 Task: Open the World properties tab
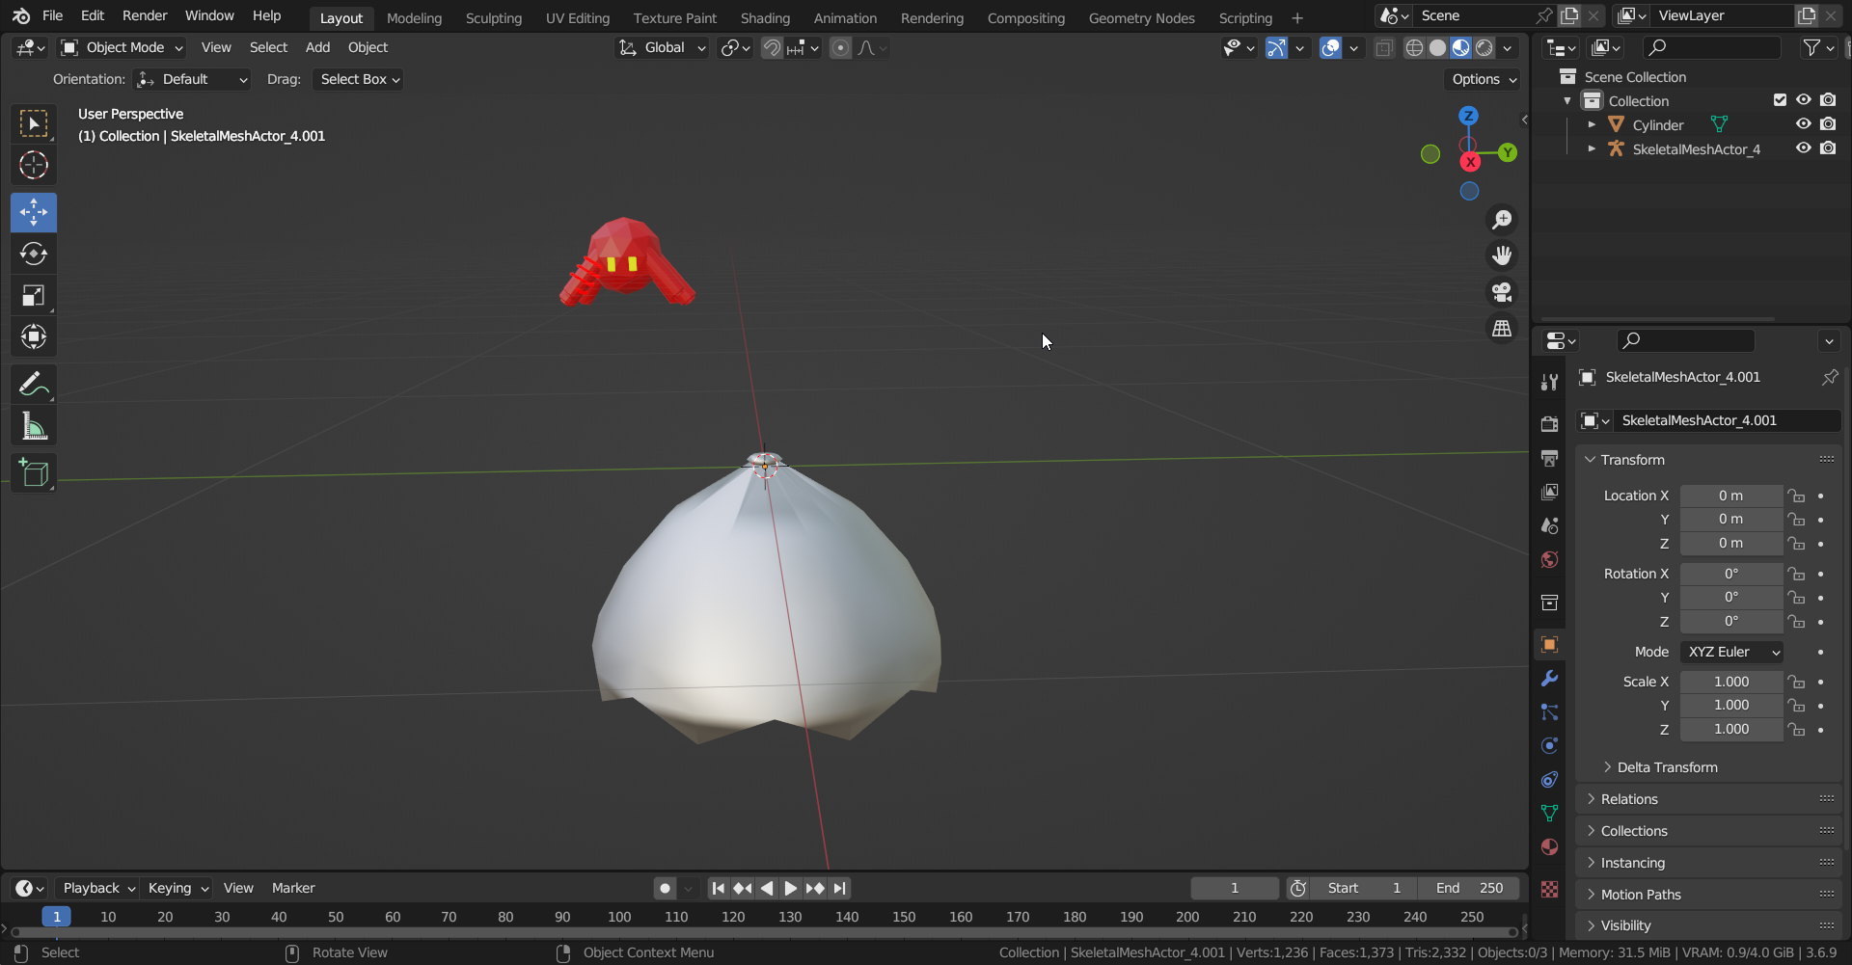coord(1549,559)
